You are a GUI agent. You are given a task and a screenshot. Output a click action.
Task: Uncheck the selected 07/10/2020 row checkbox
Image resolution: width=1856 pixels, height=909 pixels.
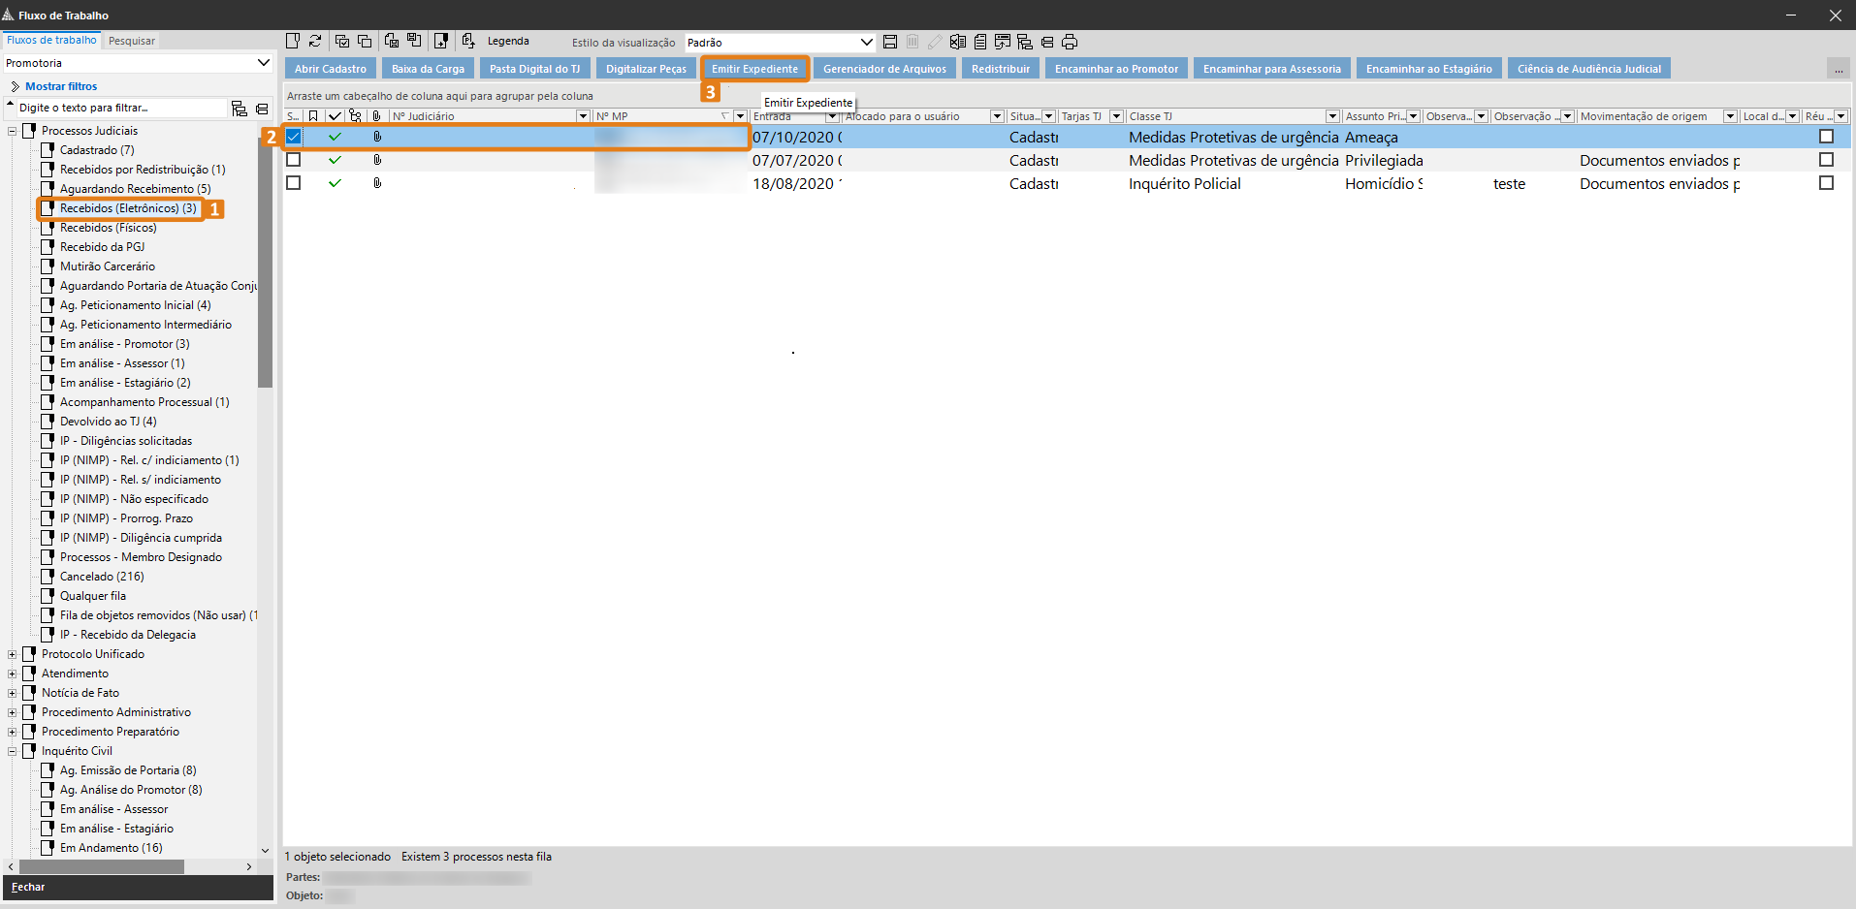[x=294, y=137]
